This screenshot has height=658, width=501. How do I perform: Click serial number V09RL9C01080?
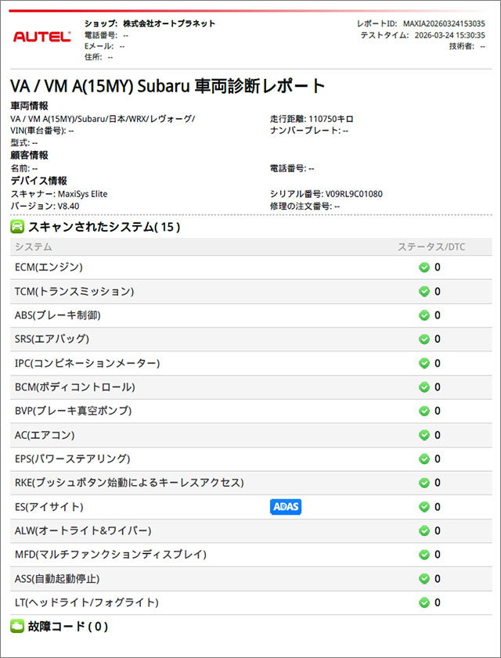354,194
